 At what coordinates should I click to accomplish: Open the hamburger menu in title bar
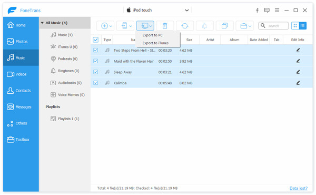point(277,10)
